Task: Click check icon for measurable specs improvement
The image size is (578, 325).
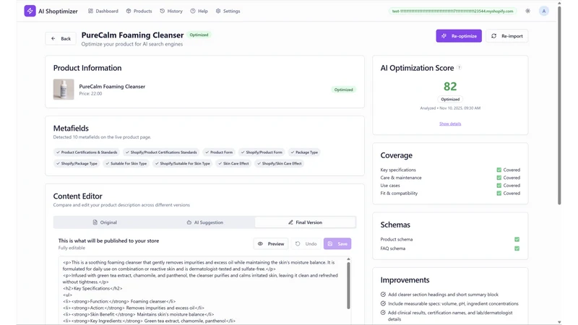Action: (383, 303)
